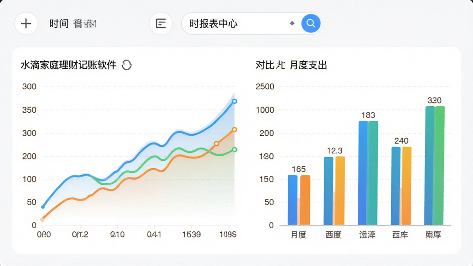Focus the 时报表中心 search field

251,24
